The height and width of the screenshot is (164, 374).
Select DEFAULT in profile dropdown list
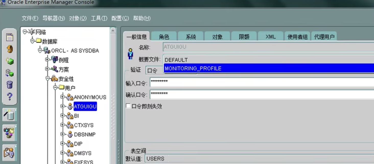[268, 60]
